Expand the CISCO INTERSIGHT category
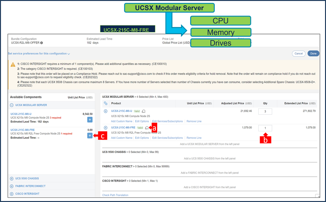The height and width of the screenshot is (202, 326). [x=12, y=194]
